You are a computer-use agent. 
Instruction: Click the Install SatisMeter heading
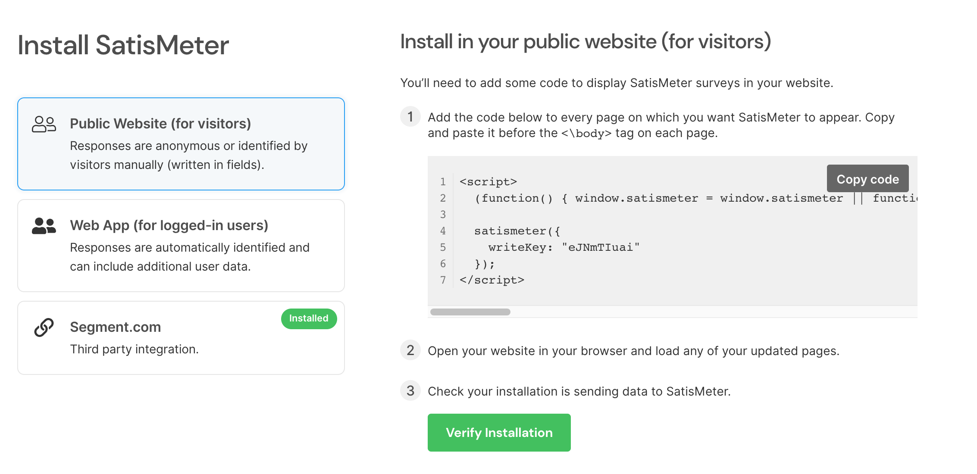point(123,45)
